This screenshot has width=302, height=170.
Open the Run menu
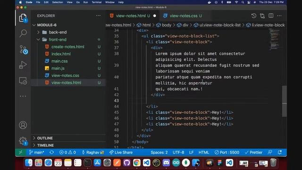click(85, 2)
